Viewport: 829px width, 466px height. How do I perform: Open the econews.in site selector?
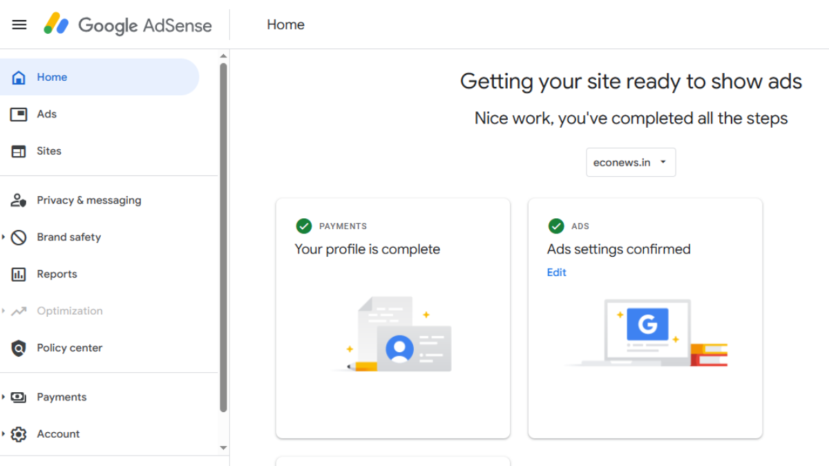(x=630, y=162)
